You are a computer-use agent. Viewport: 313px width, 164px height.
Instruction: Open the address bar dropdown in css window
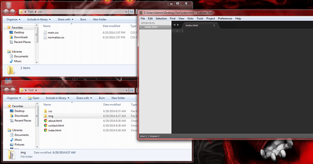coord(126,12)
